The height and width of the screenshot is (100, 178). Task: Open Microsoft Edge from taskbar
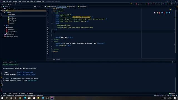25,98
